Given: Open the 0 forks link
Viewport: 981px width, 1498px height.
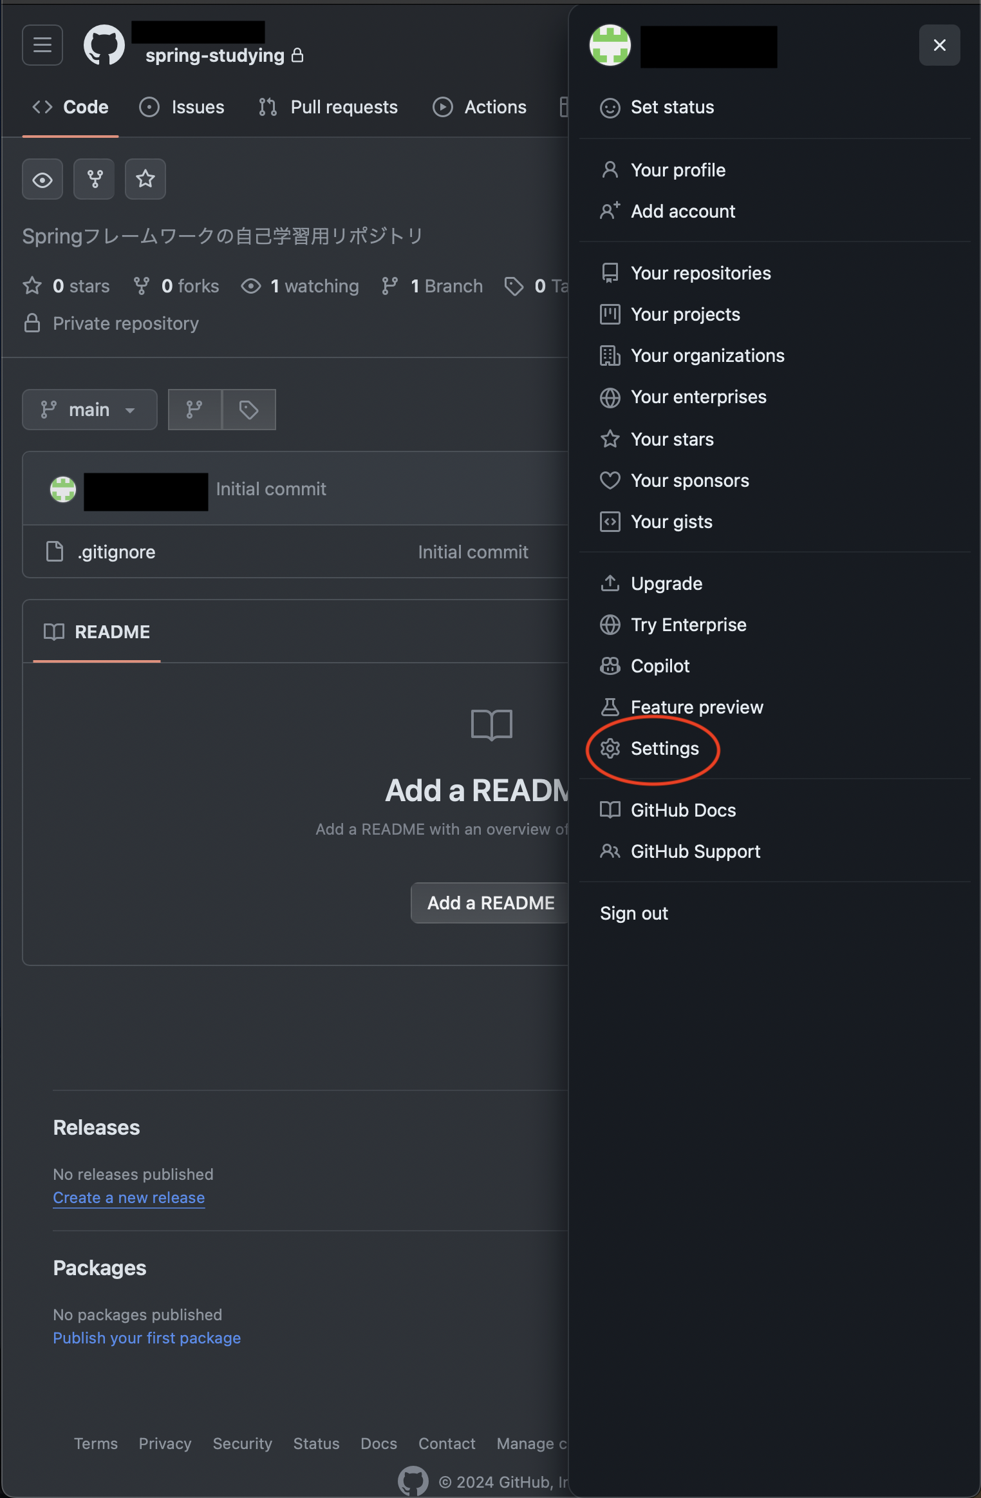Looking at the screenshot, I should click(x=176, y=286).
